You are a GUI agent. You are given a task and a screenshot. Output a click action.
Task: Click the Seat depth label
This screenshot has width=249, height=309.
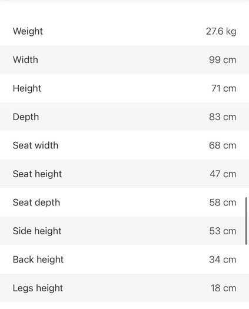36,203
